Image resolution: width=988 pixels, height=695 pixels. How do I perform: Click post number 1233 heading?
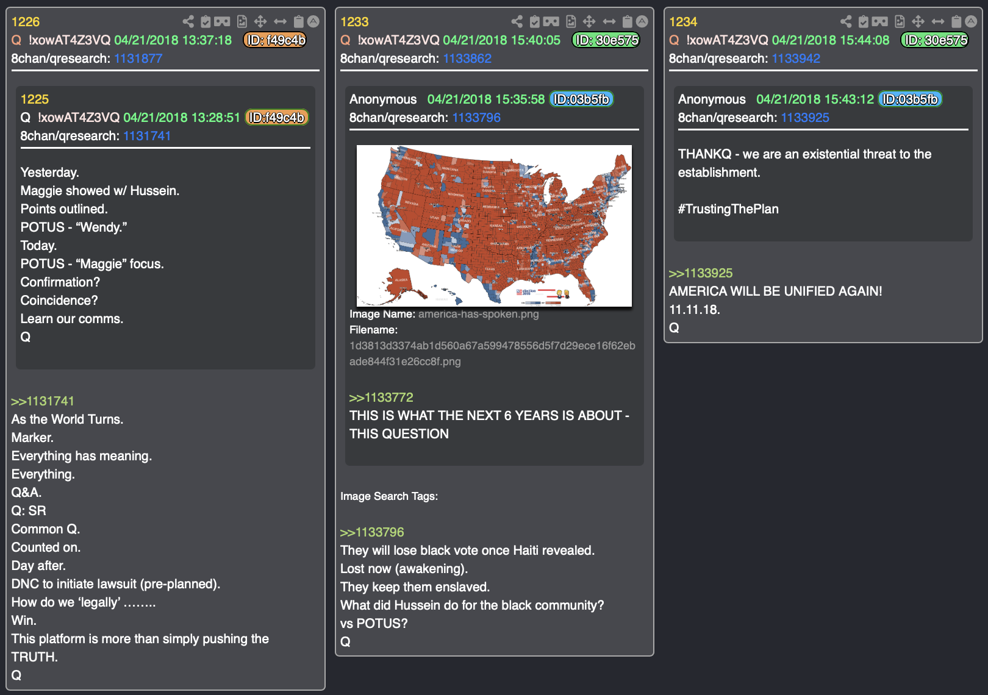click(354, 22)
